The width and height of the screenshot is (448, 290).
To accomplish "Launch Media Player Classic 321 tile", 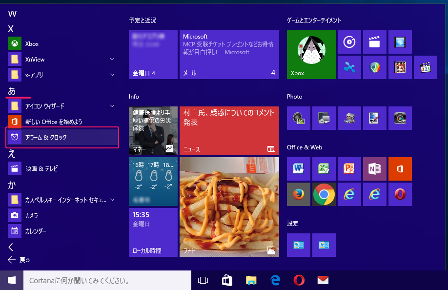I will [426, 67].
